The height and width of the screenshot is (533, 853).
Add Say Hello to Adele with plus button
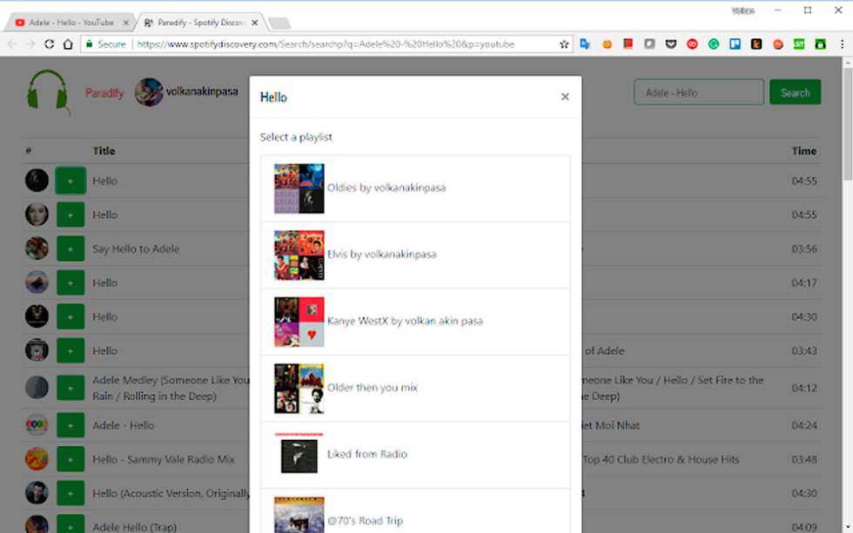pyautogui.click(x=71, y=249)
